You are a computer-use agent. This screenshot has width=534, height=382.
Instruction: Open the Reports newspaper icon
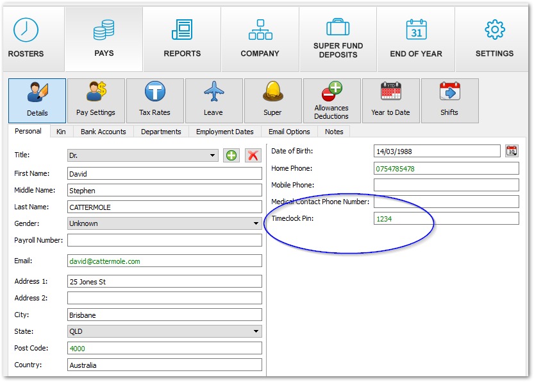(182, 30)
